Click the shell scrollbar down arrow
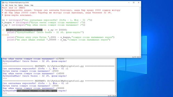This screenshot has height=97, width=173. coord(116,94)
